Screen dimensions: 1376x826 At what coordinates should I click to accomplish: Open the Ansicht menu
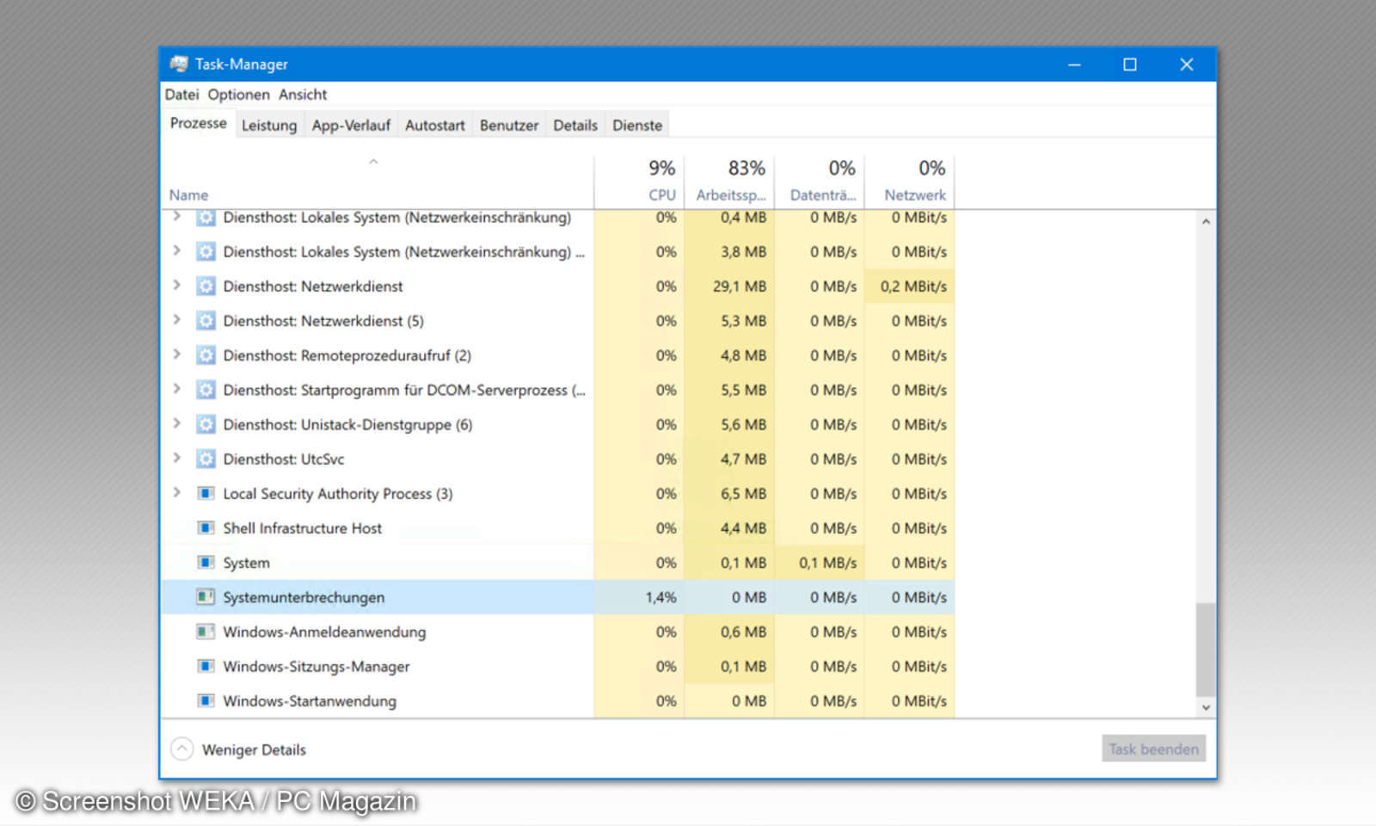(x=302, y=95)
